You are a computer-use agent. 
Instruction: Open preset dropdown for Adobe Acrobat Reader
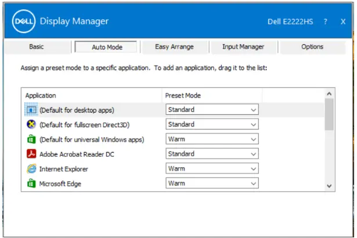pos(212,154)
